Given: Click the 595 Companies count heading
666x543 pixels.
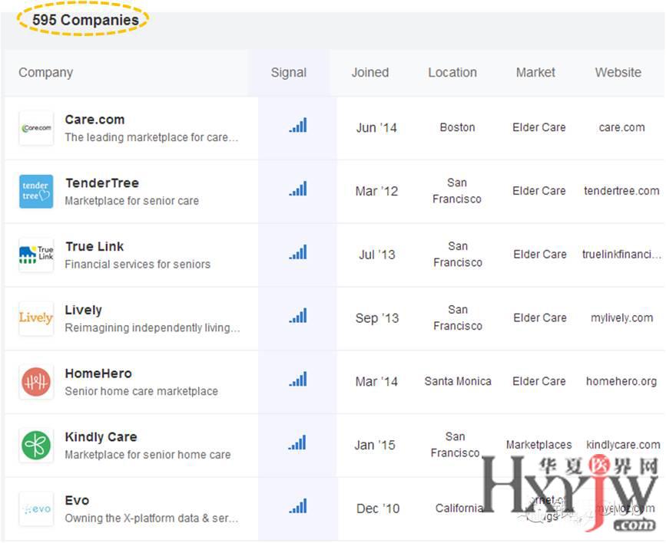Looking at the screenshot, I should pos(85,20).
